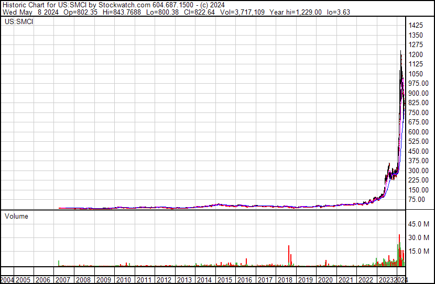
Task: Click the 375.00 price axis label
Action: (418, 161)
